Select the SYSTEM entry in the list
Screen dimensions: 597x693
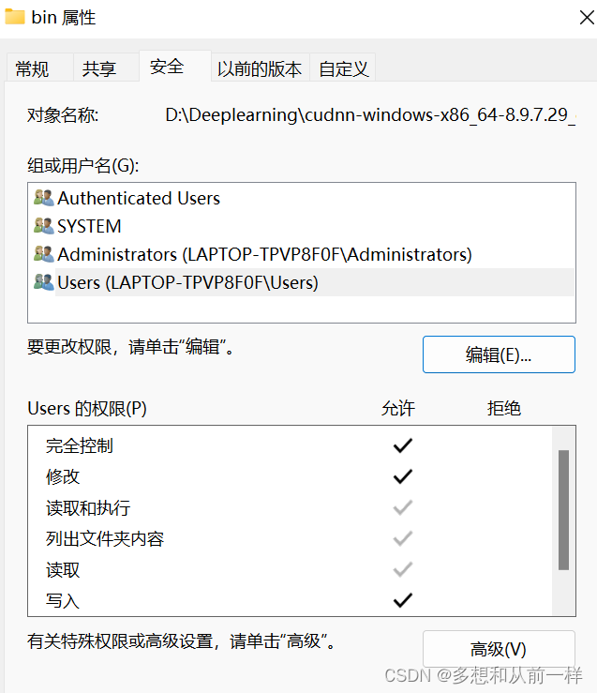[89, 226]
